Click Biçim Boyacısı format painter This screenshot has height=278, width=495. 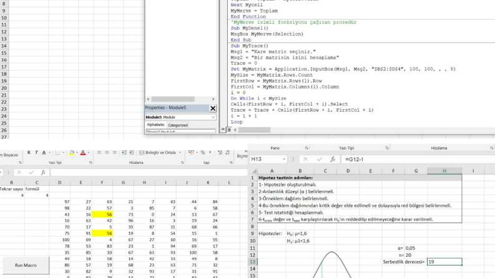tap(9, 155)
